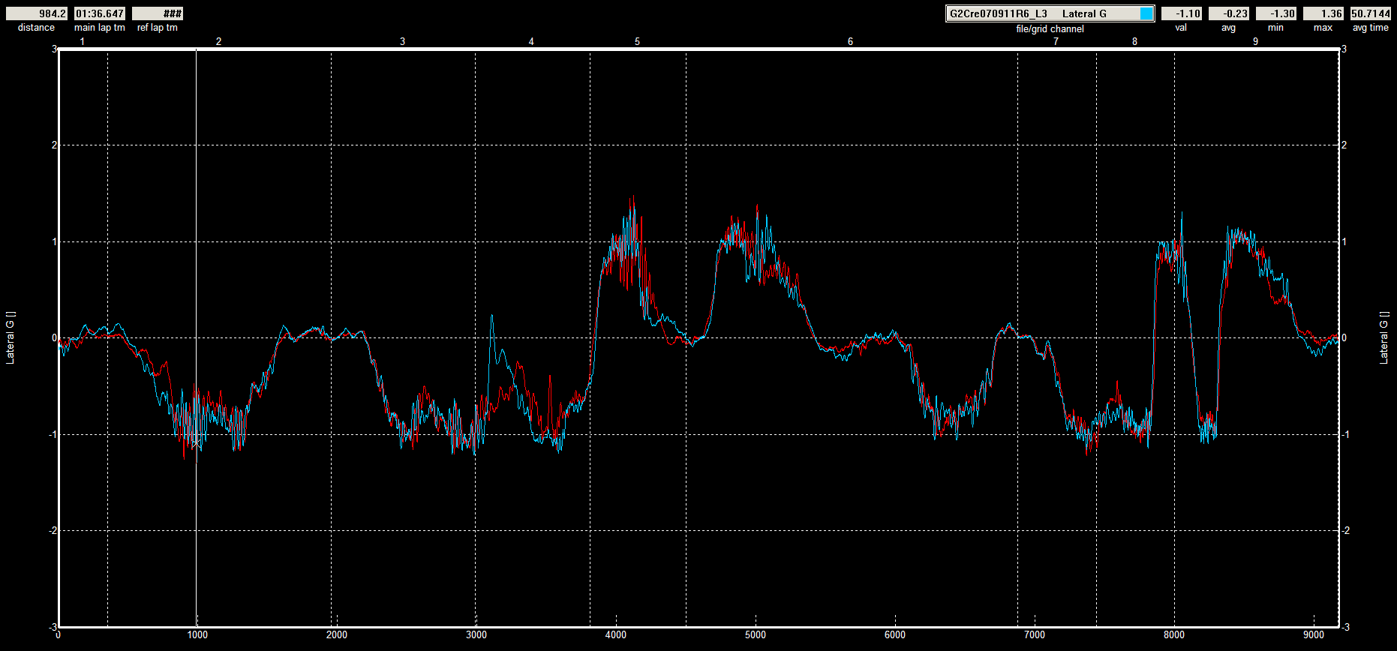The image size is (1397, 651).
Task: Click the ref lap tm caption
Action: 158,28
